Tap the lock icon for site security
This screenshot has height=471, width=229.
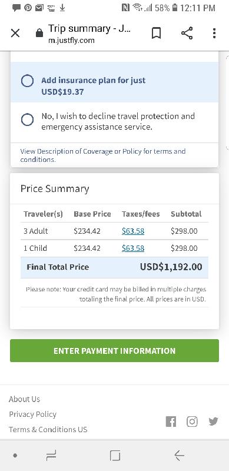(x=39, y=33)
